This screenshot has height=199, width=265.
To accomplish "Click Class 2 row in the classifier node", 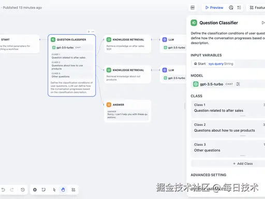I will [72, 65].
